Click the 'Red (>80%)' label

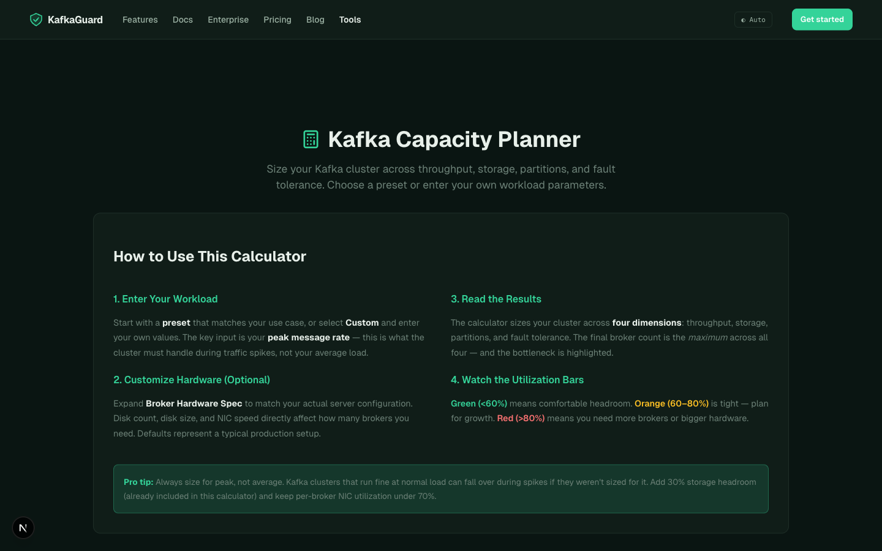pyautogui.click(x=521, y=418)
